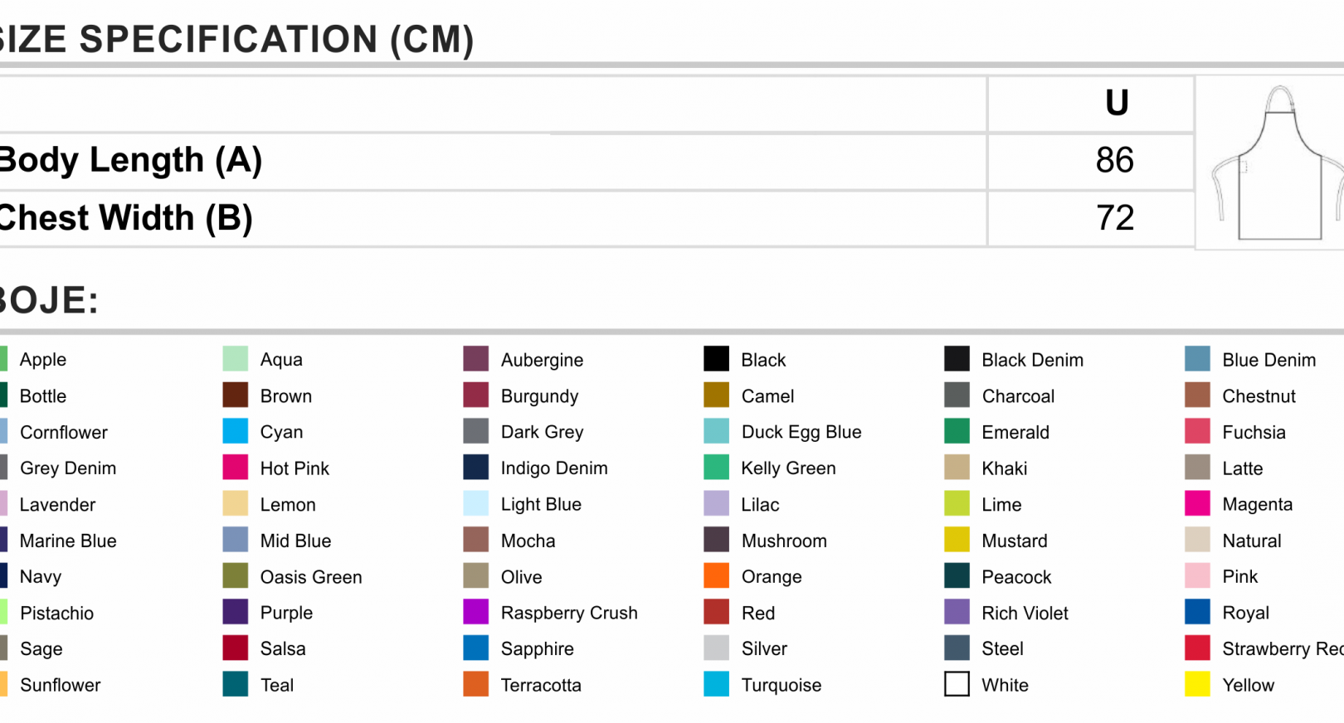Click the Body Length (A) row label
The width and height of the screenshot is (1344, 723).
[130, 160]
